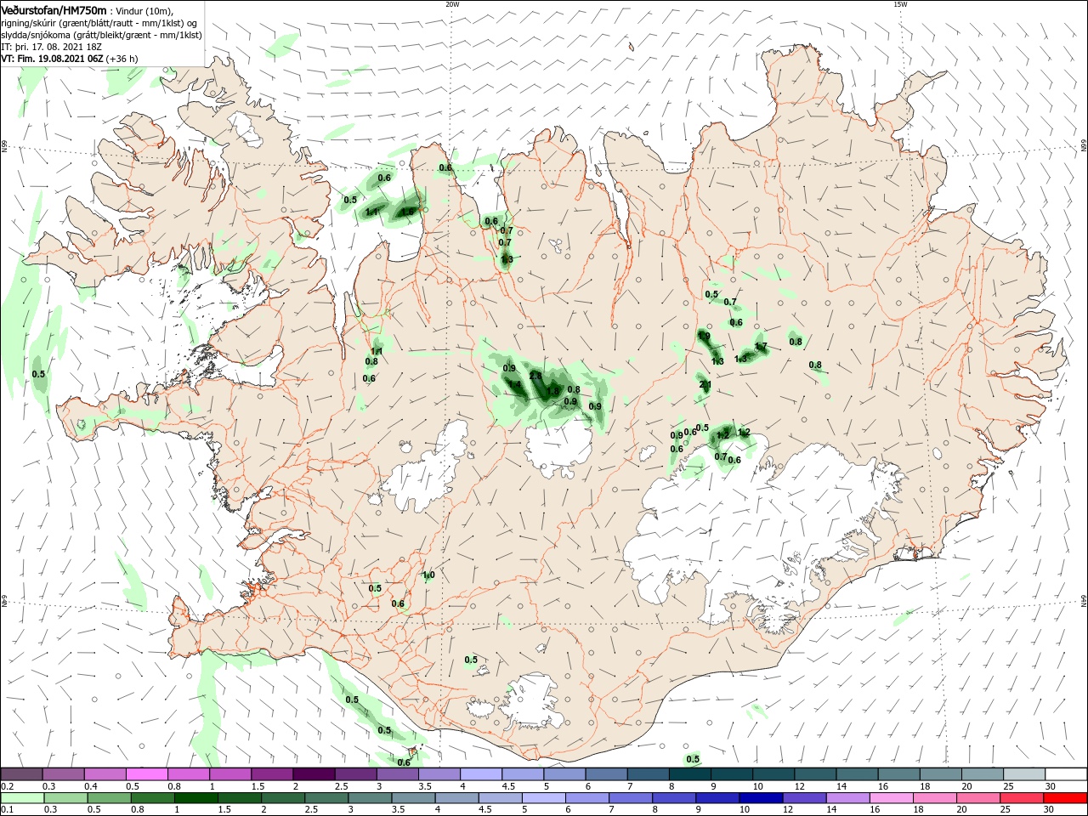Pick the bright red 30 rain legend swatch
The width and height of the screenshot is (1088, 816).
[x=1066, y=798]
